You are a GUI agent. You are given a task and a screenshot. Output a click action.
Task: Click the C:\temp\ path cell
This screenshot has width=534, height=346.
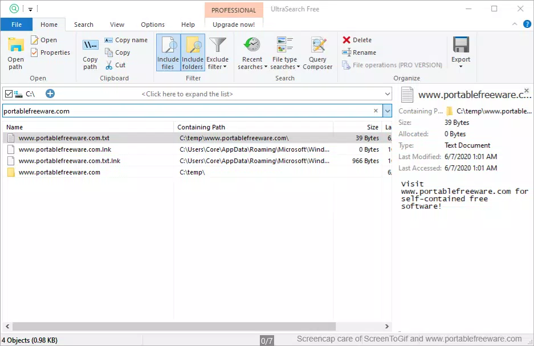coord(193,172)
